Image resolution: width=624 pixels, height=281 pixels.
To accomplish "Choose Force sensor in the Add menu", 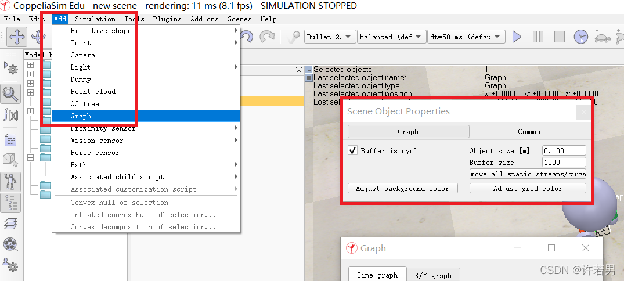I will [x=146, y=153].
